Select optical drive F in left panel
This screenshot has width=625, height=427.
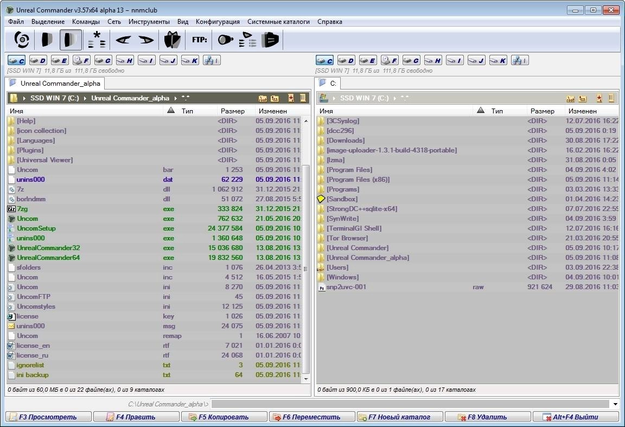coord(81,60)
